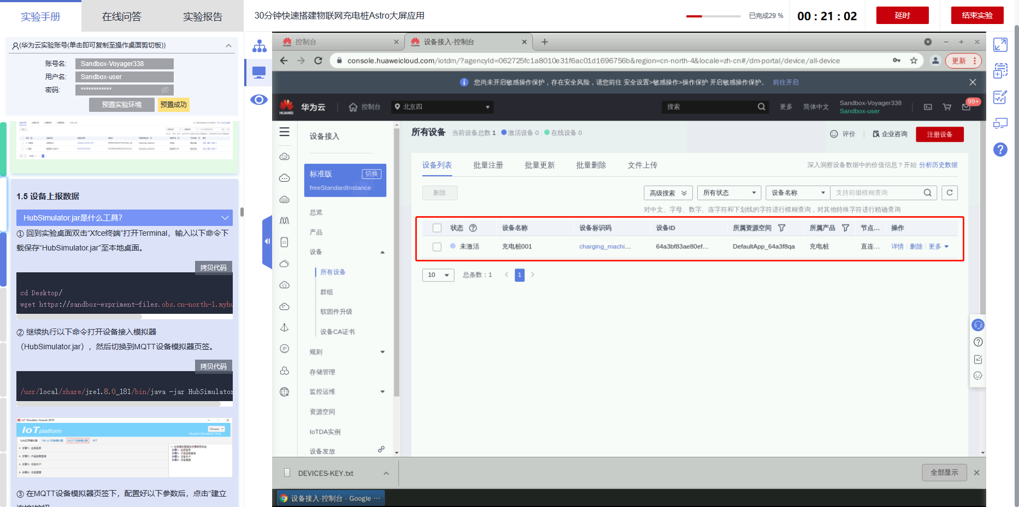Open the 实验报告 tab
1019x507 pixels.
(x=203, y=17)
